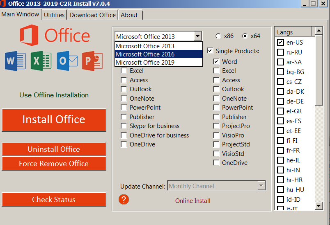Click the Langs column header

pos(293,32)
